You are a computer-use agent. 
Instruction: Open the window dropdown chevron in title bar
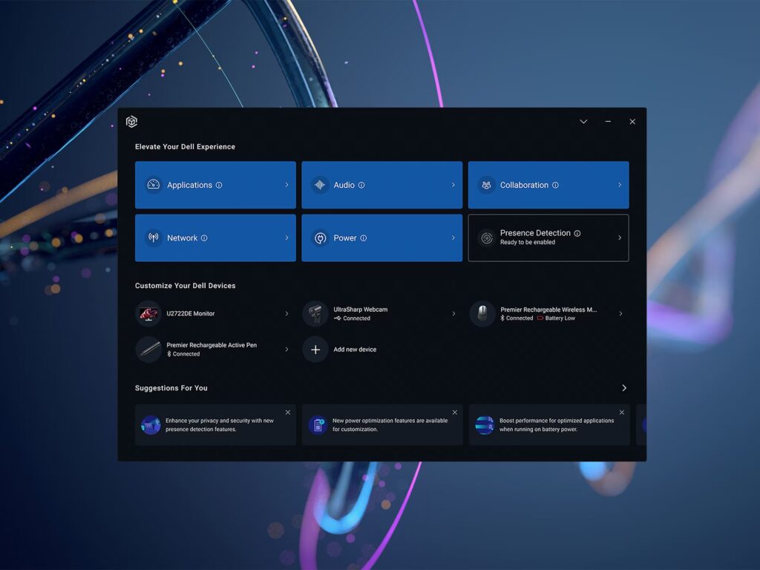tap(583, 122)
